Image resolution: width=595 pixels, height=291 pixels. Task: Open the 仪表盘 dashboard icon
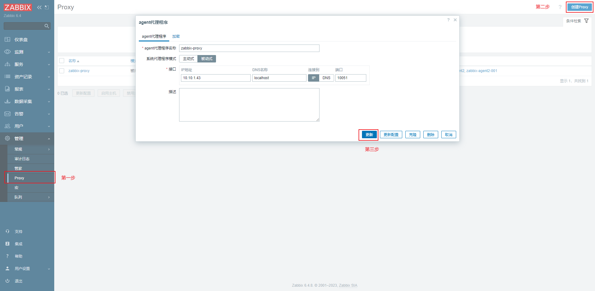click(7, 40)
